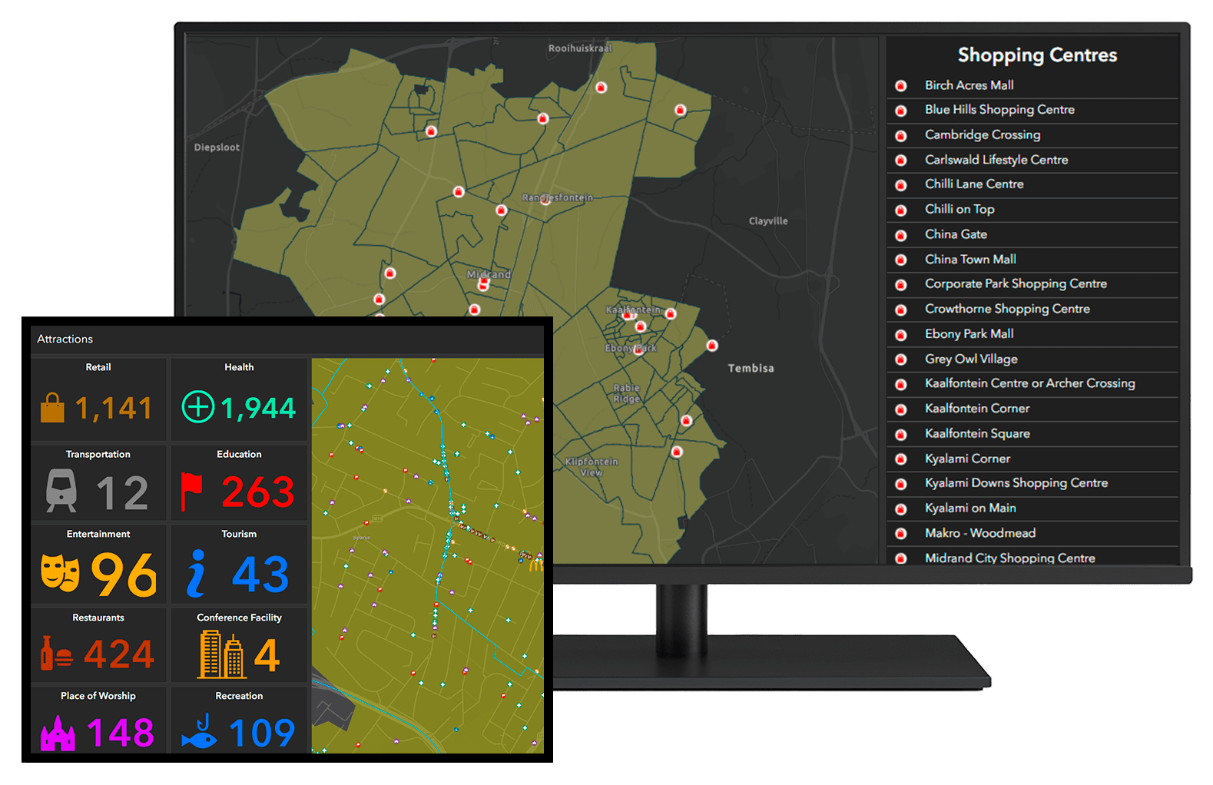
Task: Click the Diepsloot label on the map
Action: (217, 147)
